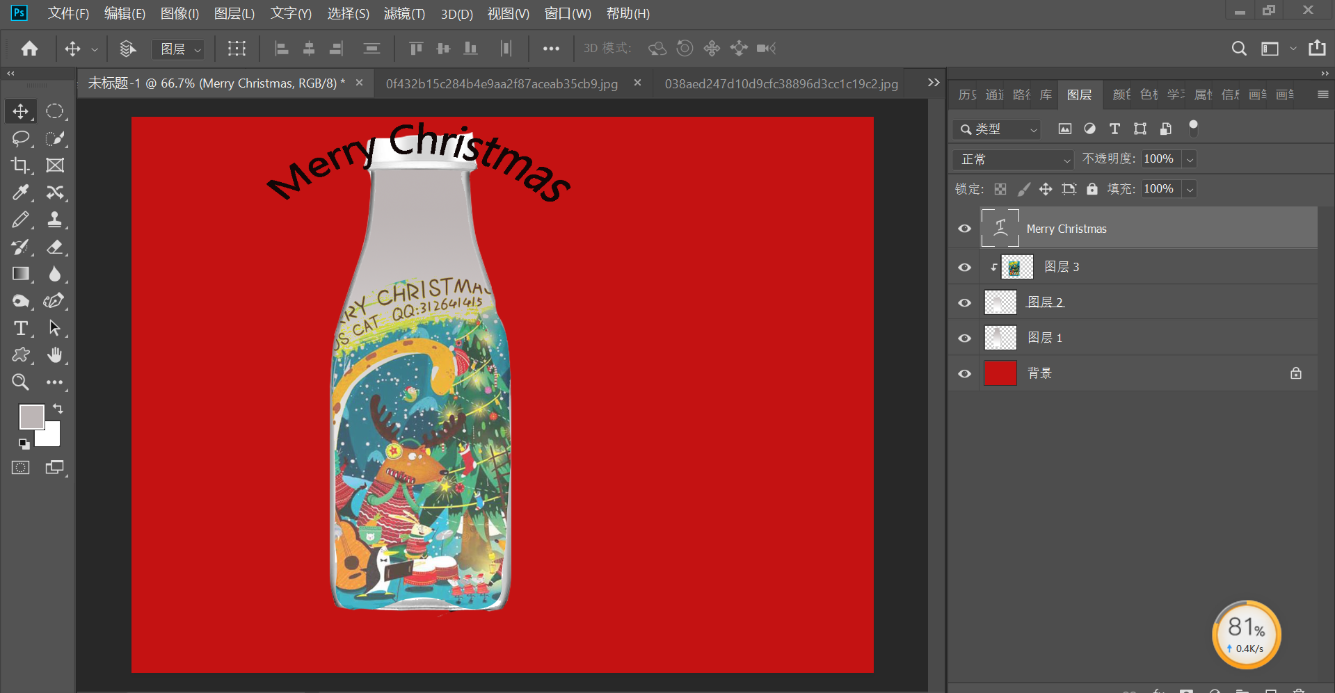Select the Hand tool

click(x=54, y=355)
